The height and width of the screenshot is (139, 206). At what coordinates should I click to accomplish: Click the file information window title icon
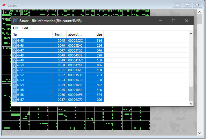click(16, 21)
